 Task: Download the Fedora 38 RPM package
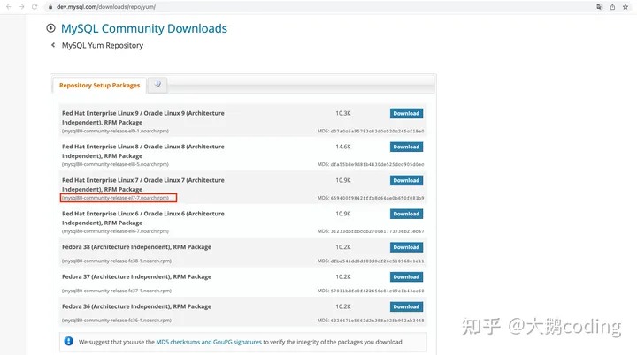coord(406,247)
